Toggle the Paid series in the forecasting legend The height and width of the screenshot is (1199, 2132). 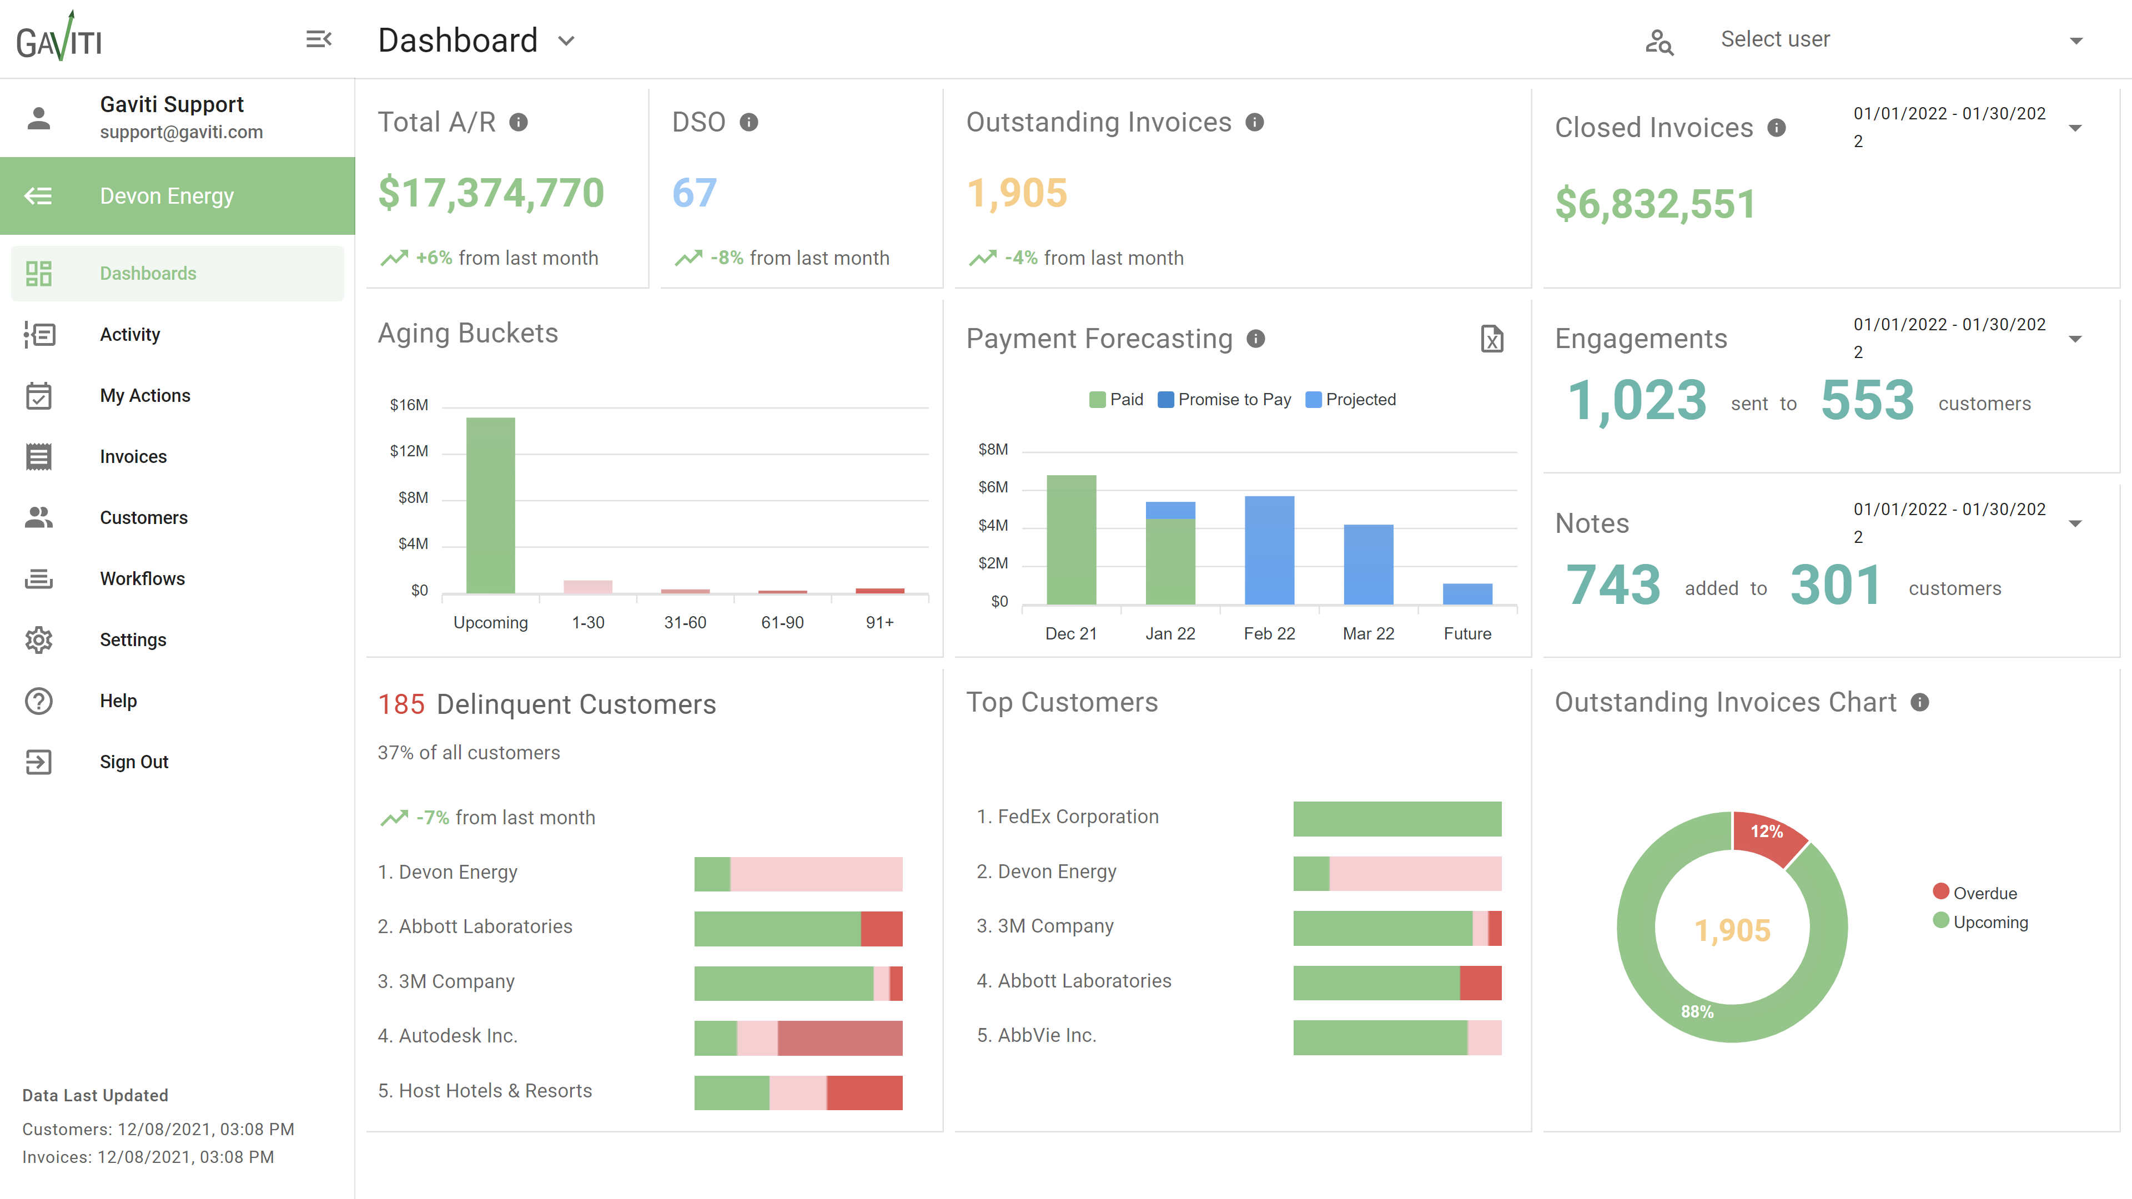point(1117,400)
